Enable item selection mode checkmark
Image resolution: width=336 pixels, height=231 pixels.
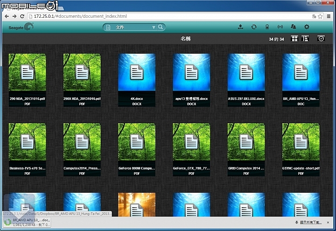pyautogui.click(x=321, y=39)
